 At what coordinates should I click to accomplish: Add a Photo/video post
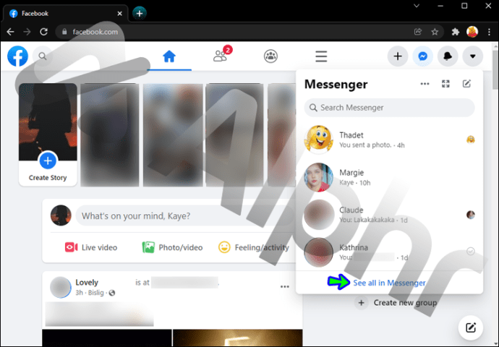click(172, 247)
